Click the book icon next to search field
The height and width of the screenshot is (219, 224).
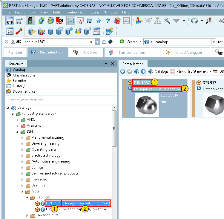110,42
